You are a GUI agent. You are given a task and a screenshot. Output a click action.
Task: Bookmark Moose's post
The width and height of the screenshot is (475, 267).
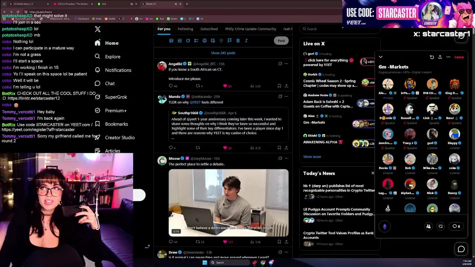click(279, 242)
